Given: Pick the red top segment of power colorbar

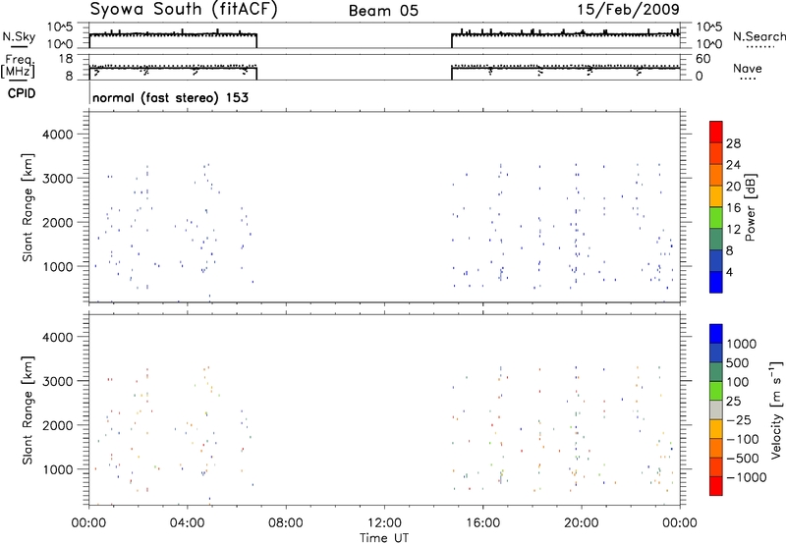Looking at the screenshot, I should (x=716, y=132).
